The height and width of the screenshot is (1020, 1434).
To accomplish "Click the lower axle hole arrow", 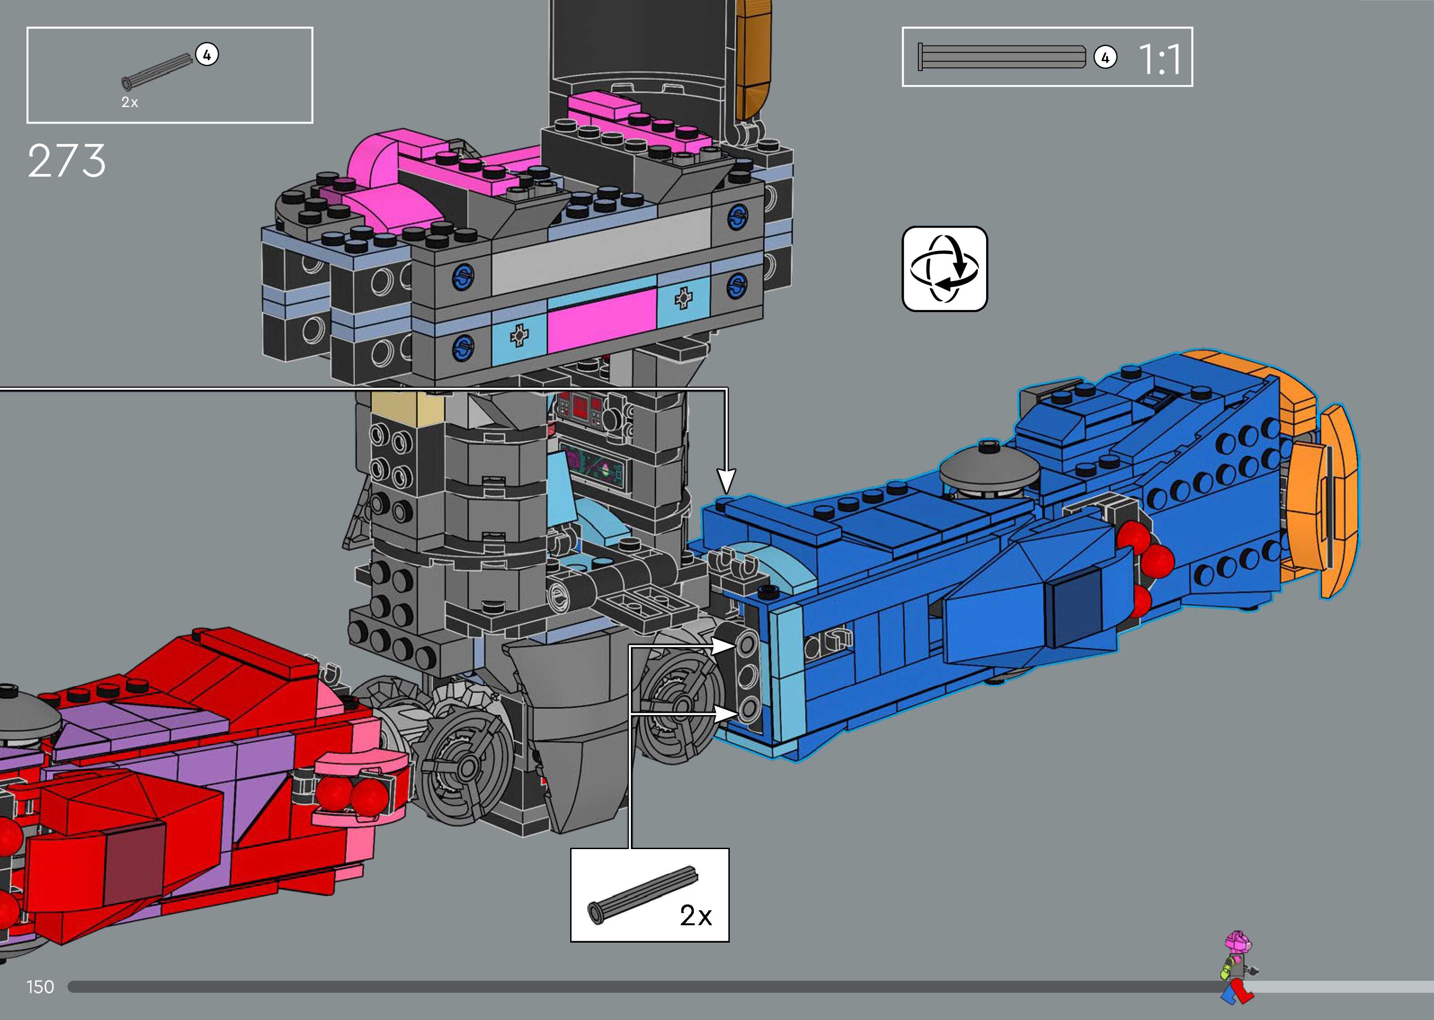I will 723,713.
